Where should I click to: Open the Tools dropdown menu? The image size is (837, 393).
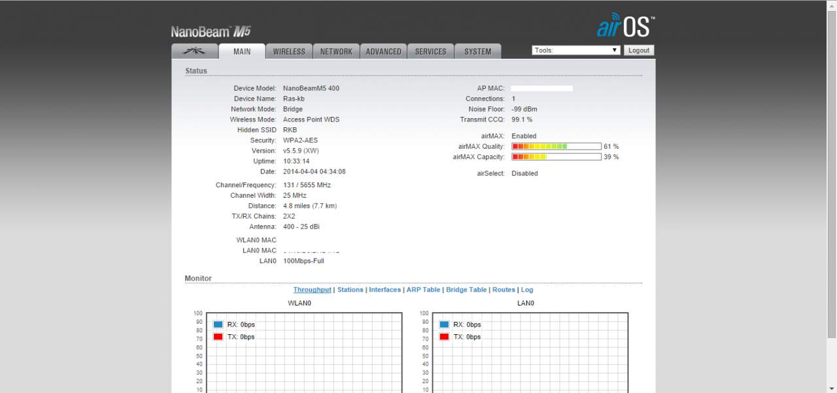[575, 50]
